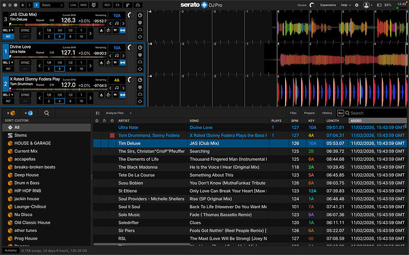Open the crate search magnifier in sidebar

46,113
